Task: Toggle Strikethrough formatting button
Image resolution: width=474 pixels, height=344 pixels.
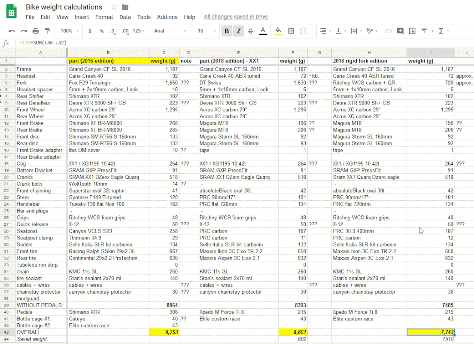Action: point(251,31)
